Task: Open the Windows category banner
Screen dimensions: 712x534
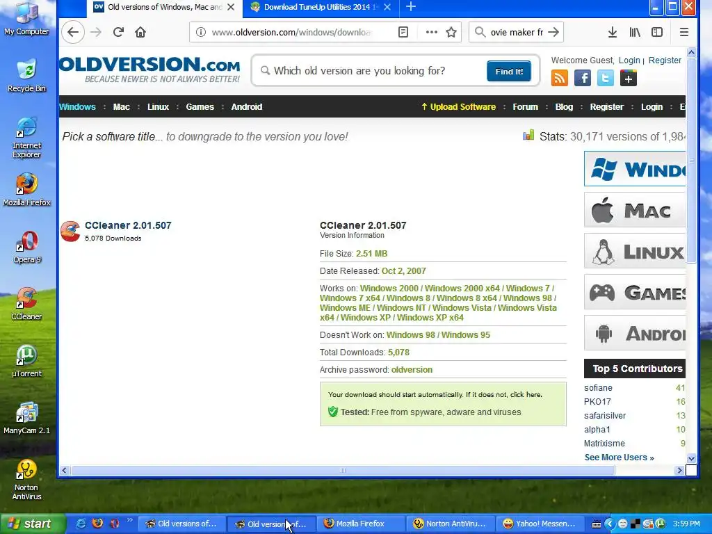Action: pyautogui.click(x=635, y=169)
